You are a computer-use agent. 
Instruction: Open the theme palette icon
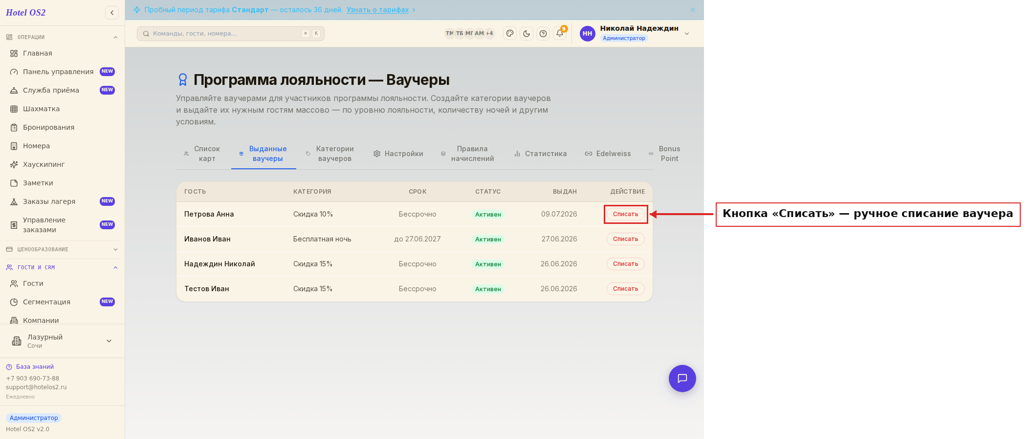[510, 34]
